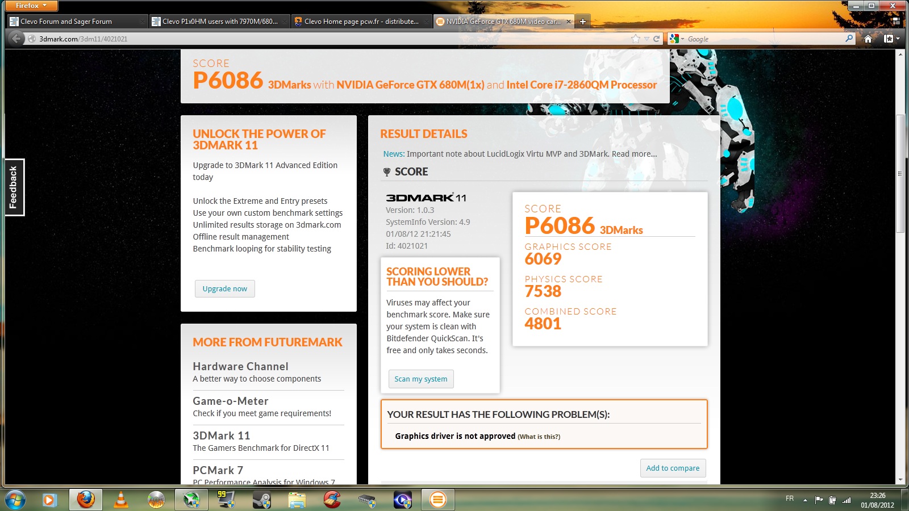Reload the current page
The image size is (909, 511).
[x=657, y=39]
